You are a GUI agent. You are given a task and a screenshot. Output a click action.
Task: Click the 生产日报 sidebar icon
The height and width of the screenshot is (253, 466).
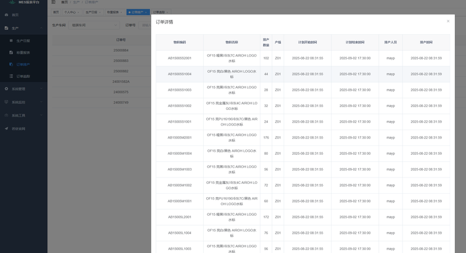tap(11, 41)
